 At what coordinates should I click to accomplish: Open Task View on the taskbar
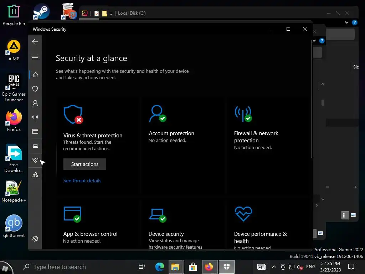tap(142, 267)
